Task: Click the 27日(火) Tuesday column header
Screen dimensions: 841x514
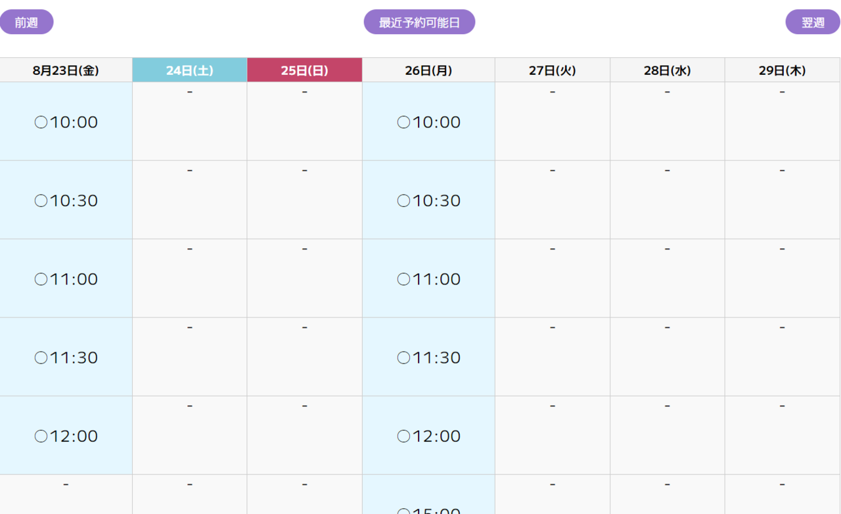Action: pyautogui.click(x=552, y=70)
